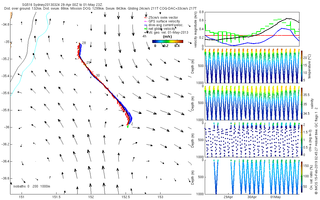Click the '151.5' longitude tick label
Viewport: 320px width, 200px height.
57,197
